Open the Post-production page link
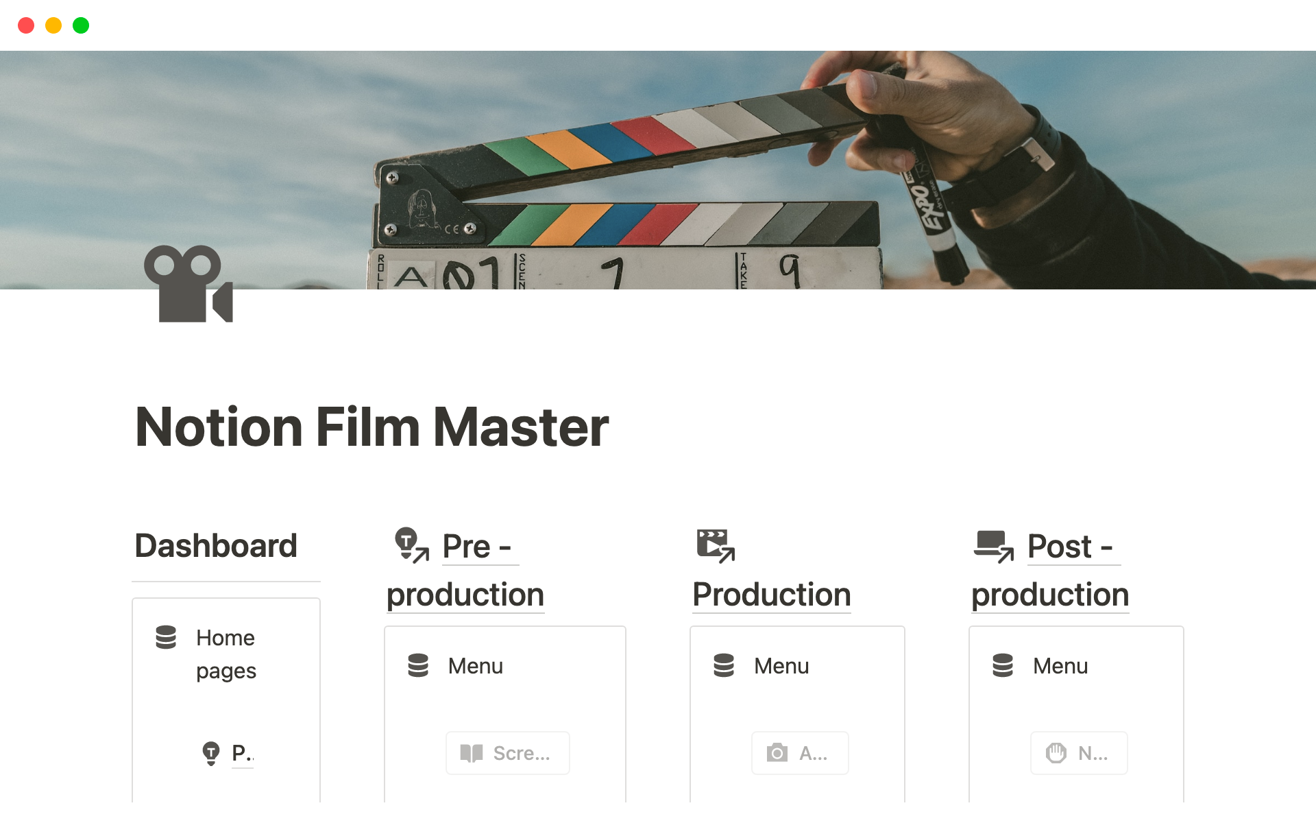Screen dimensions: 1316x823 (1049, 594)
